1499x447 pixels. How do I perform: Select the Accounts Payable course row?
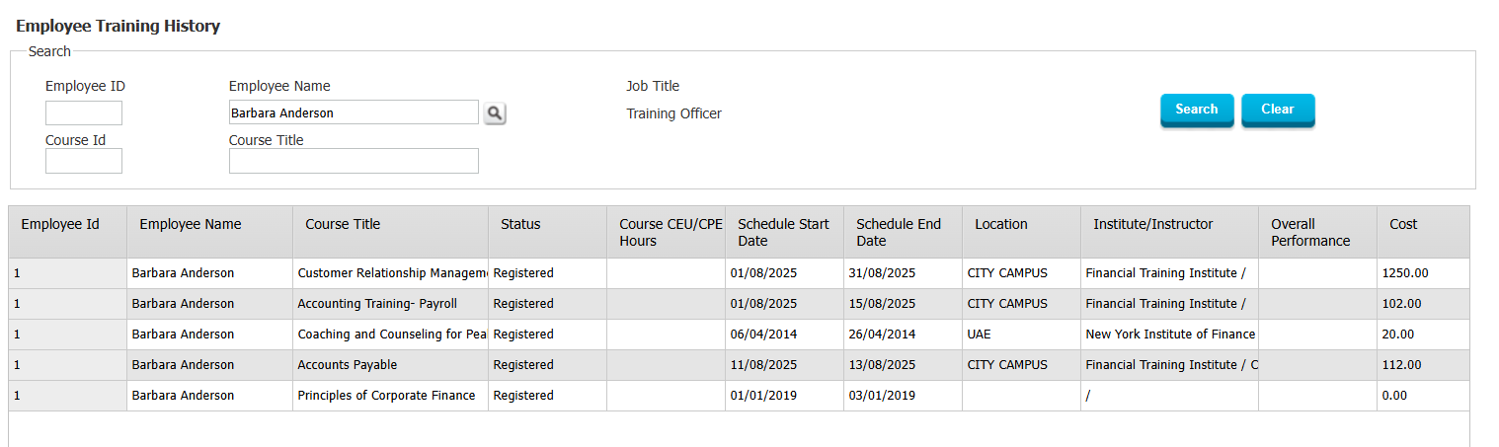[739, 365]
